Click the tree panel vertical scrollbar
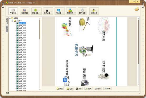This screenshot has height=98, width=146. pos(40,30)
